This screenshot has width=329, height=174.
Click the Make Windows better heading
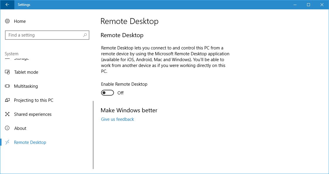tap(129, 110)
